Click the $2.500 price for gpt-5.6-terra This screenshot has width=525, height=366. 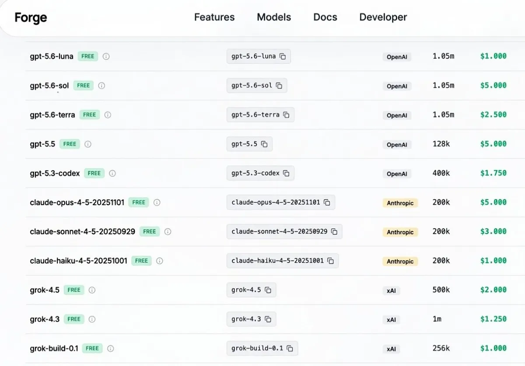point(493,115)
